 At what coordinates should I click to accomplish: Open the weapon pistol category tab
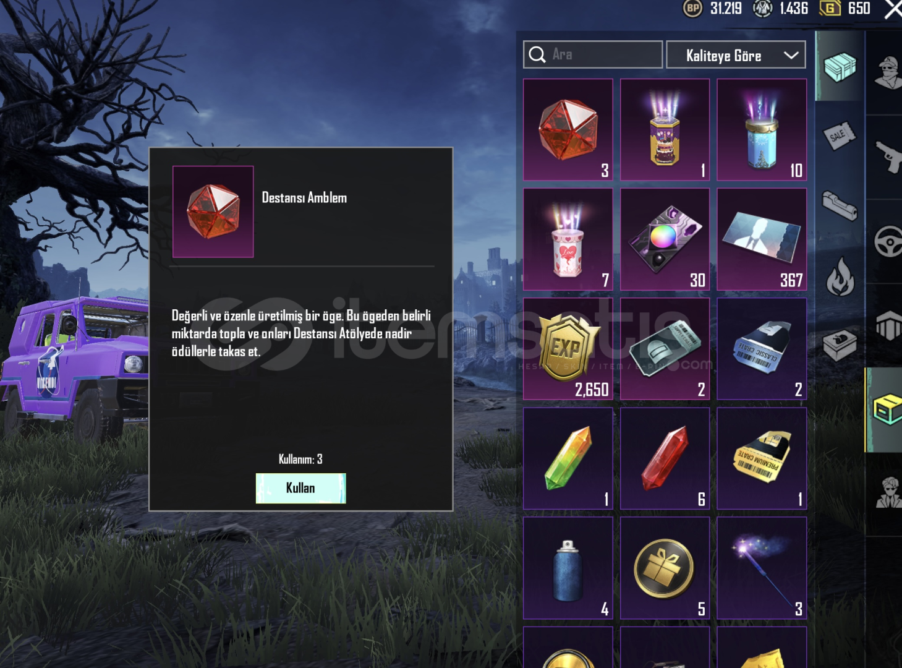click(889, 156)
